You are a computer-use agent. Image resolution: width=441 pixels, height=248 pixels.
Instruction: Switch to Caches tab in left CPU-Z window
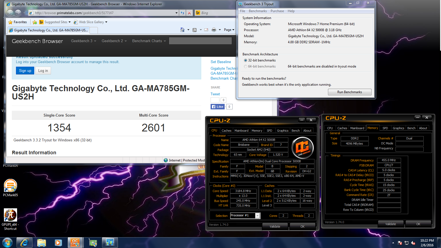pyautogui.click(x=226, y=131)
